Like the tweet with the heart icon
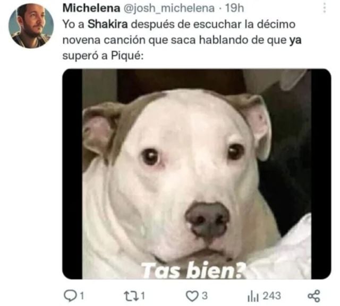Screen dimensions: 340x306 click(x=192, y=296)
